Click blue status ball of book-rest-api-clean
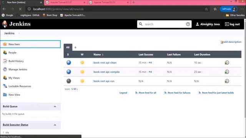Screen dimensions: 246x138 (x=69, y=62)
